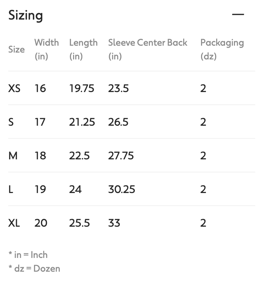Viewport: 258px width, 283px height.
Task: Click the Size column header
Action: pos(16,49)
